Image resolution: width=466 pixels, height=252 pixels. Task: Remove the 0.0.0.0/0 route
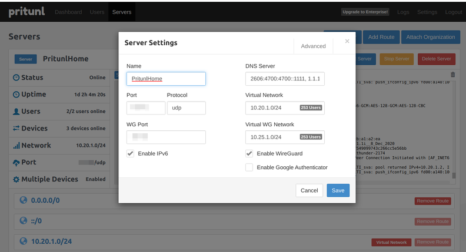432,201
